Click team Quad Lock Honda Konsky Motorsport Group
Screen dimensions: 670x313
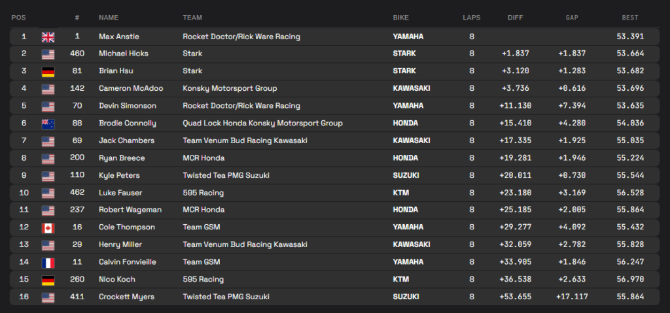pyautogui.click(x=262, y=124)
